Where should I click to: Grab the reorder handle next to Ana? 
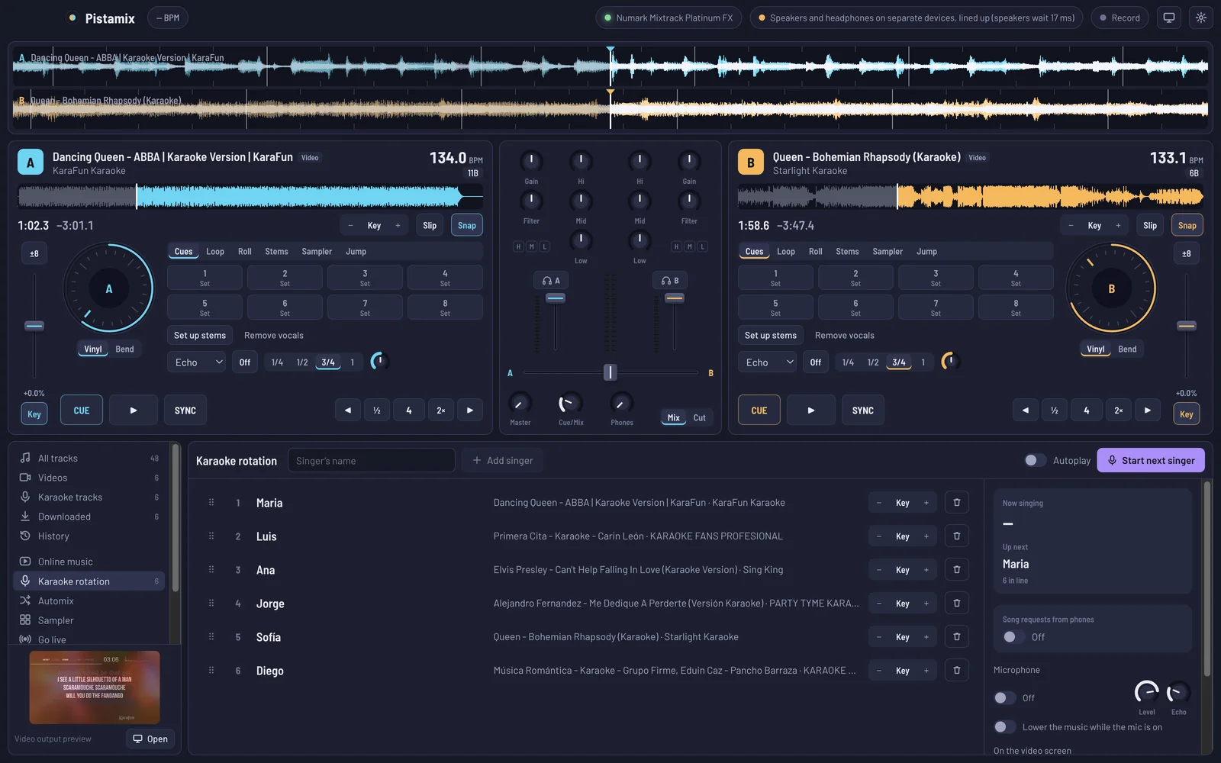[211, 570]
